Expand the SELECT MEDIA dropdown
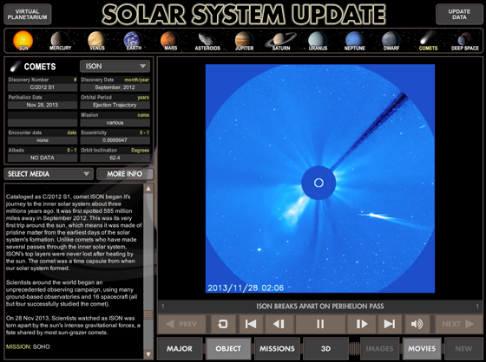This screenshot has width=486, height=362. pos(49,174)
